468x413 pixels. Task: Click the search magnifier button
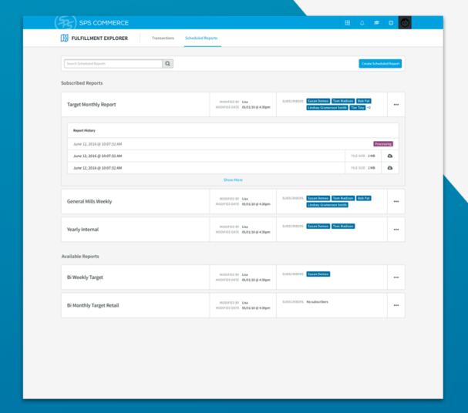point(168,63)
